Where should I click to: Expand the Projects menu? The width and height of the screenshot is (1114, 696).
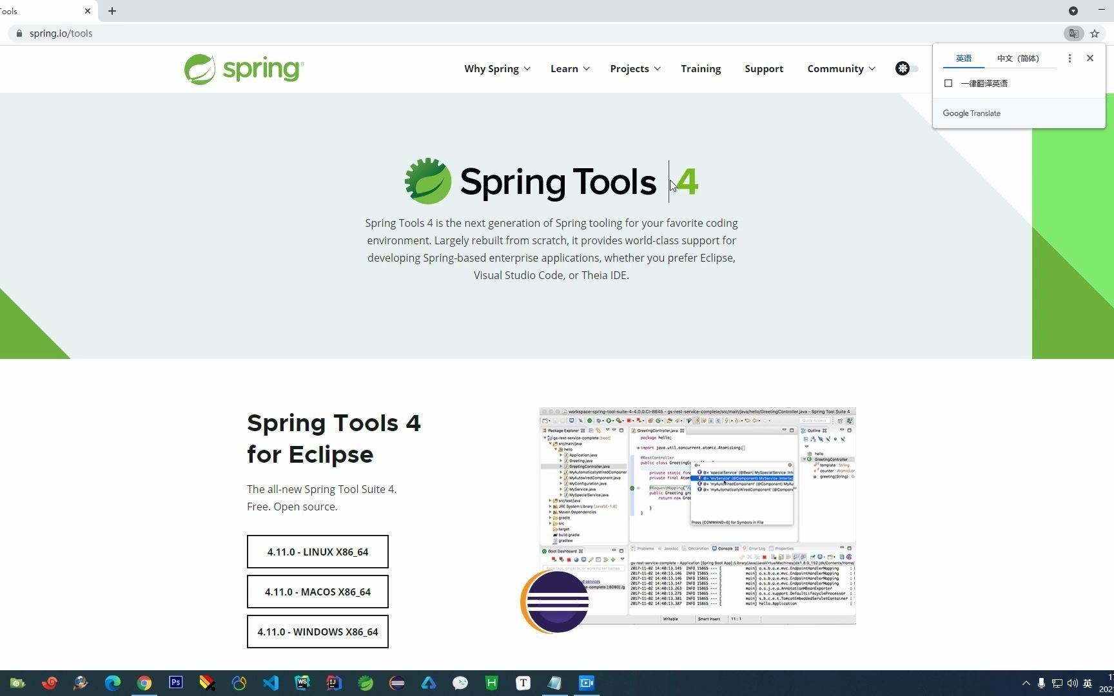(635, 69)
